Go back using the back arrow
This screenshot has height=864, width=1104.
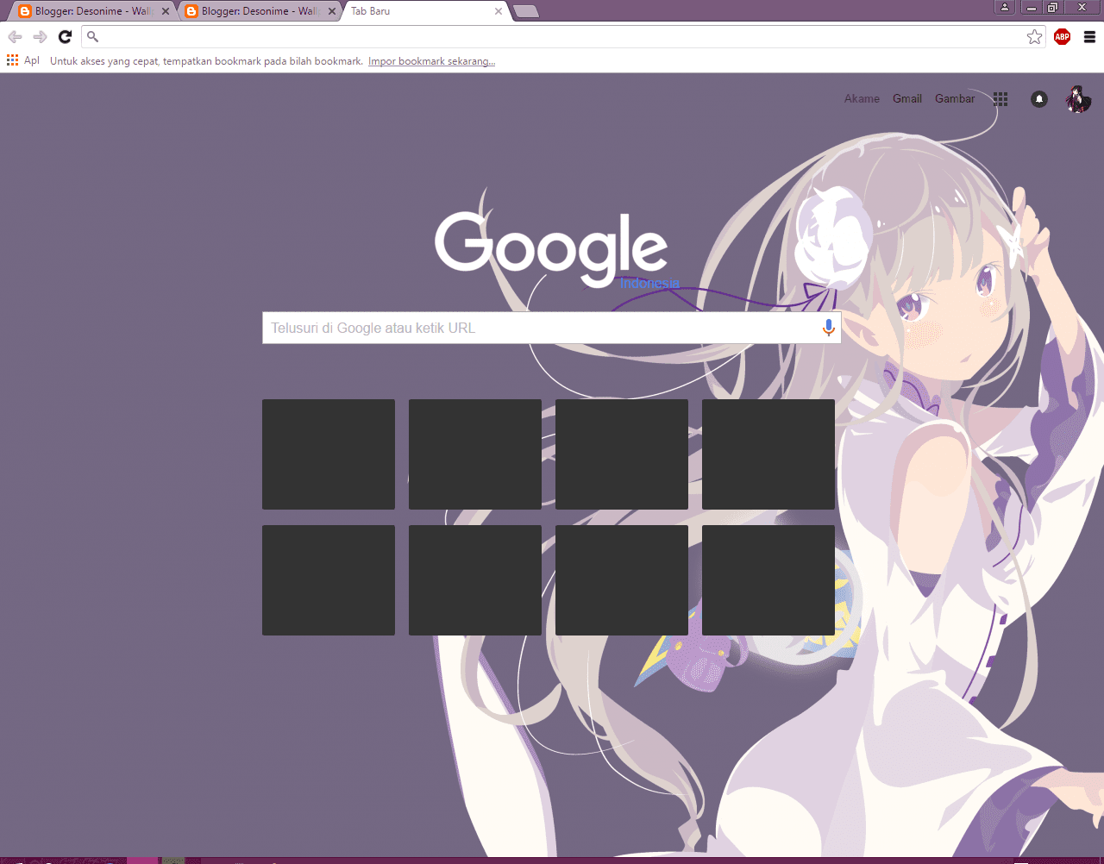coord(15,36)
